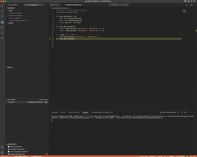
Task: Expand the Globals tree node
Action: (x=11, y=23)
